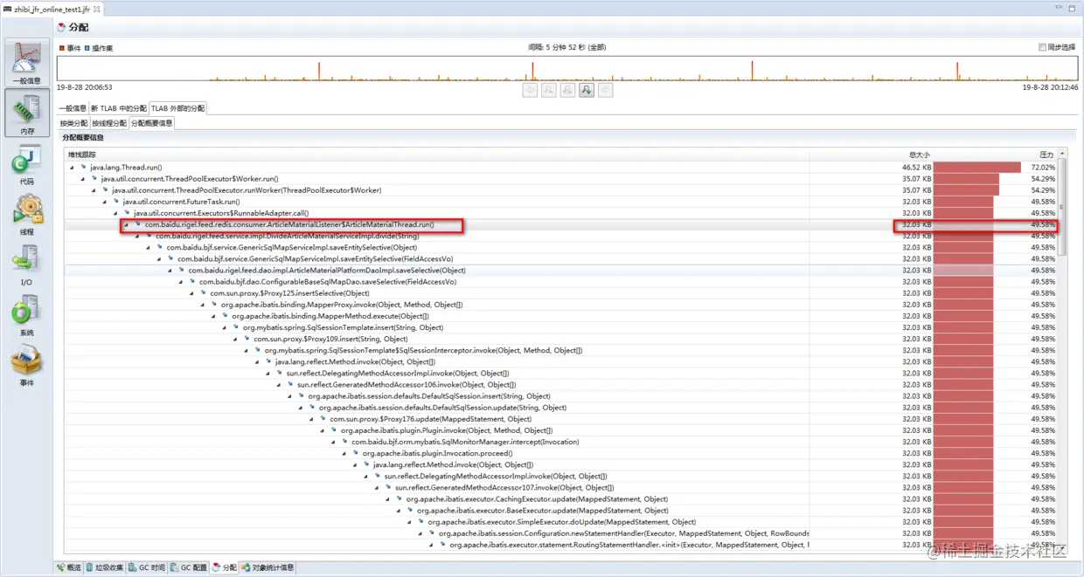The height and width of the screenshot is (577, 1084).
Task: Collapse the ThreadPoolExecutor$Worker.run() node
Action: pos(83,178)
